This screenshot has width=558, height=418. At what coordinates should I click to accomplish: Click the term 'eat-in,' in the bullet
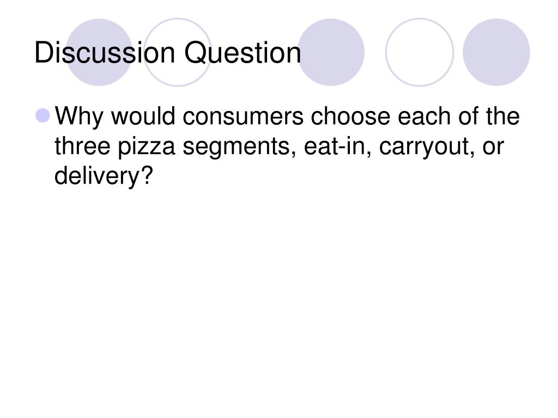337,146
